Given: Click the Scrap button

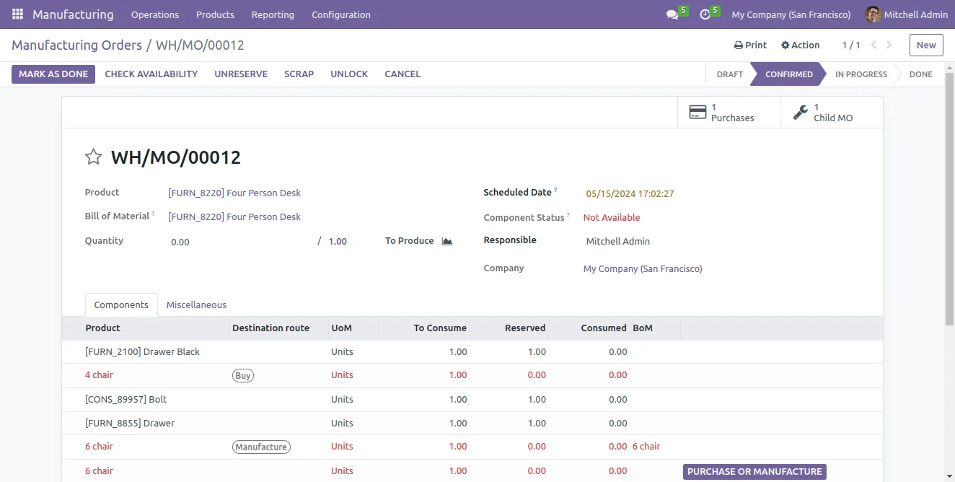Looking at the screenshot, I should pyautogui.click(x=299, y=74).
